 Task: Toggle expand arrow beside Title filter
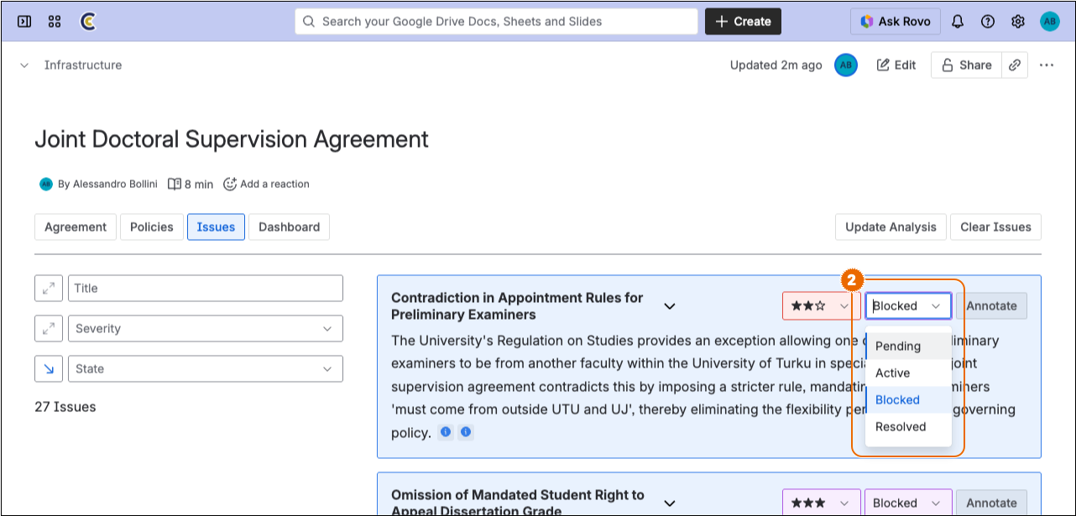pos(49,288)
